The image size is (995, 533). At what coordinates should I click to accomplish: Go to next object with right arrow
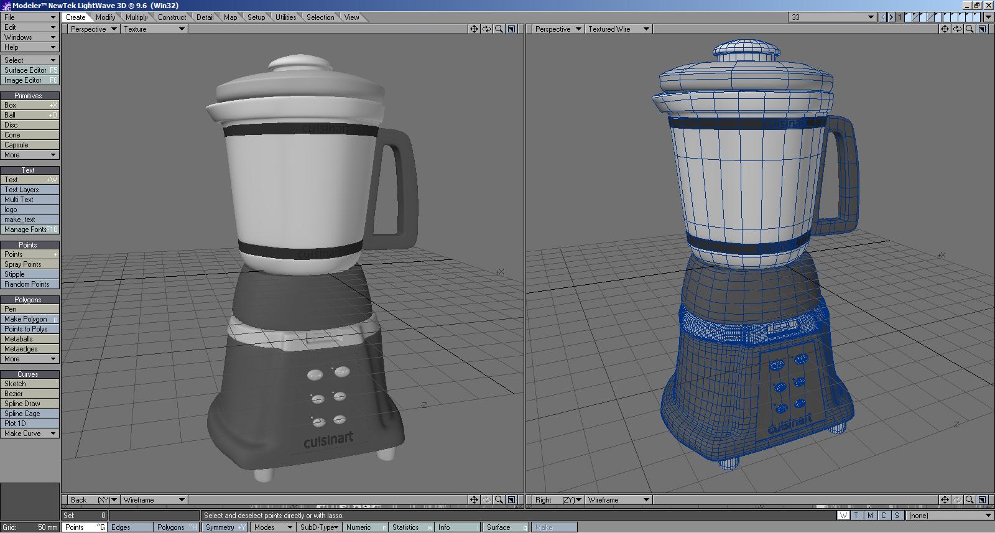[x=891, y=17]
